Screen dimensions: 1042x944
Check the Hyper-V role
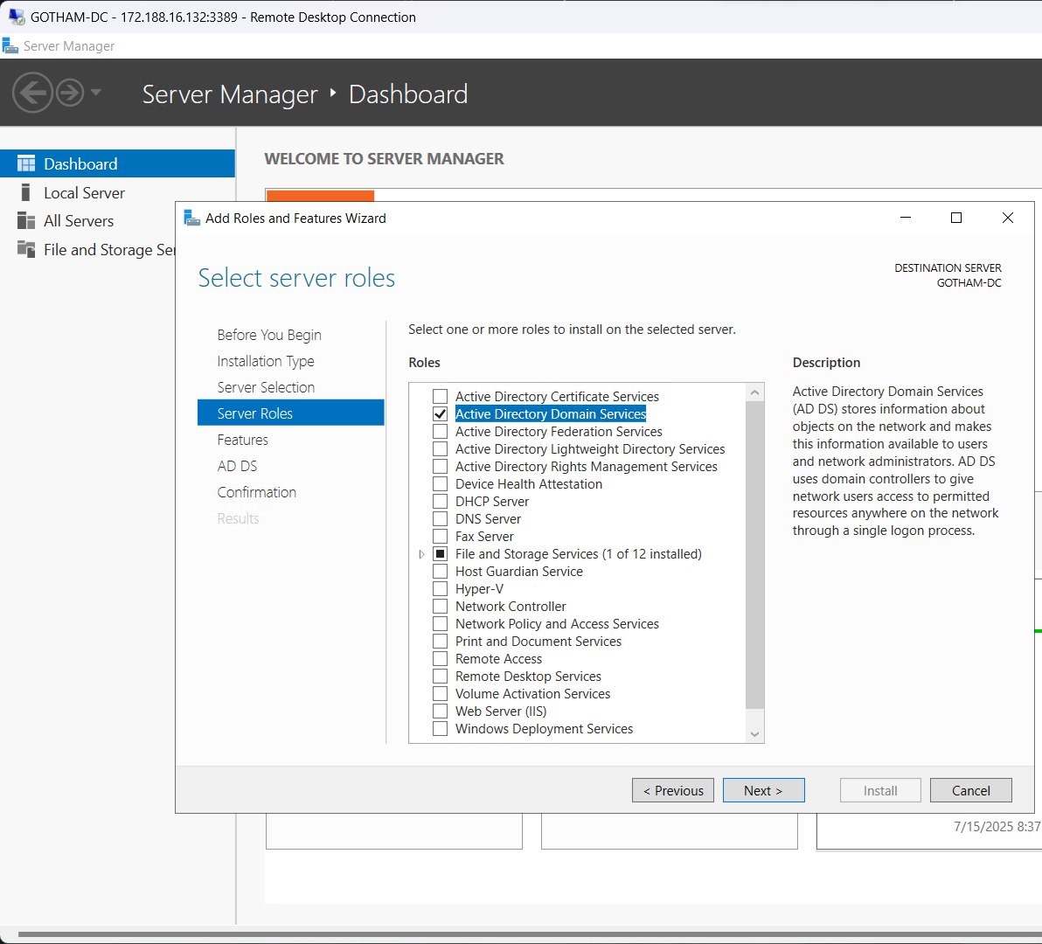click(440, 588)
